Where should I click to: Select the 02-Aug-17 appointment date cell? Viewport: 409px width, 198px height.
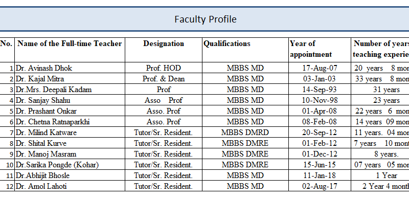pos(320,186)
